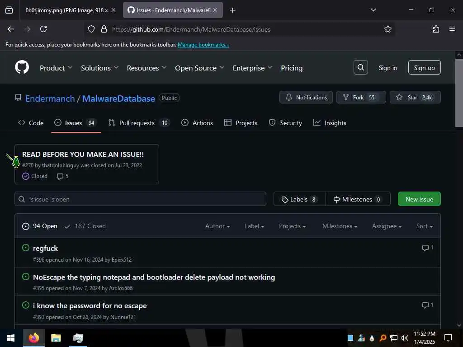Open the Windows Start menu
This screenshot has height=347, width=463.
tap(11, 338)
